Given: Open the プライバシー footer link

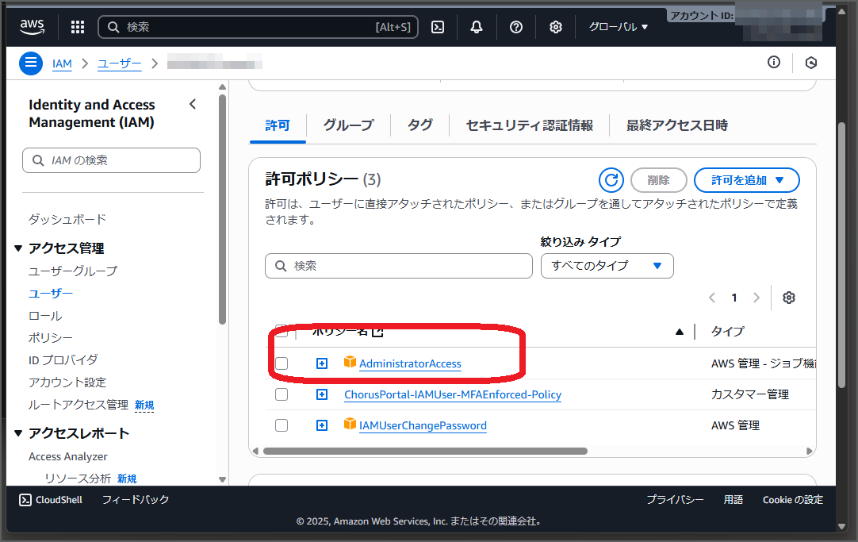Looking at the screenshot, I should pos(675,500).
